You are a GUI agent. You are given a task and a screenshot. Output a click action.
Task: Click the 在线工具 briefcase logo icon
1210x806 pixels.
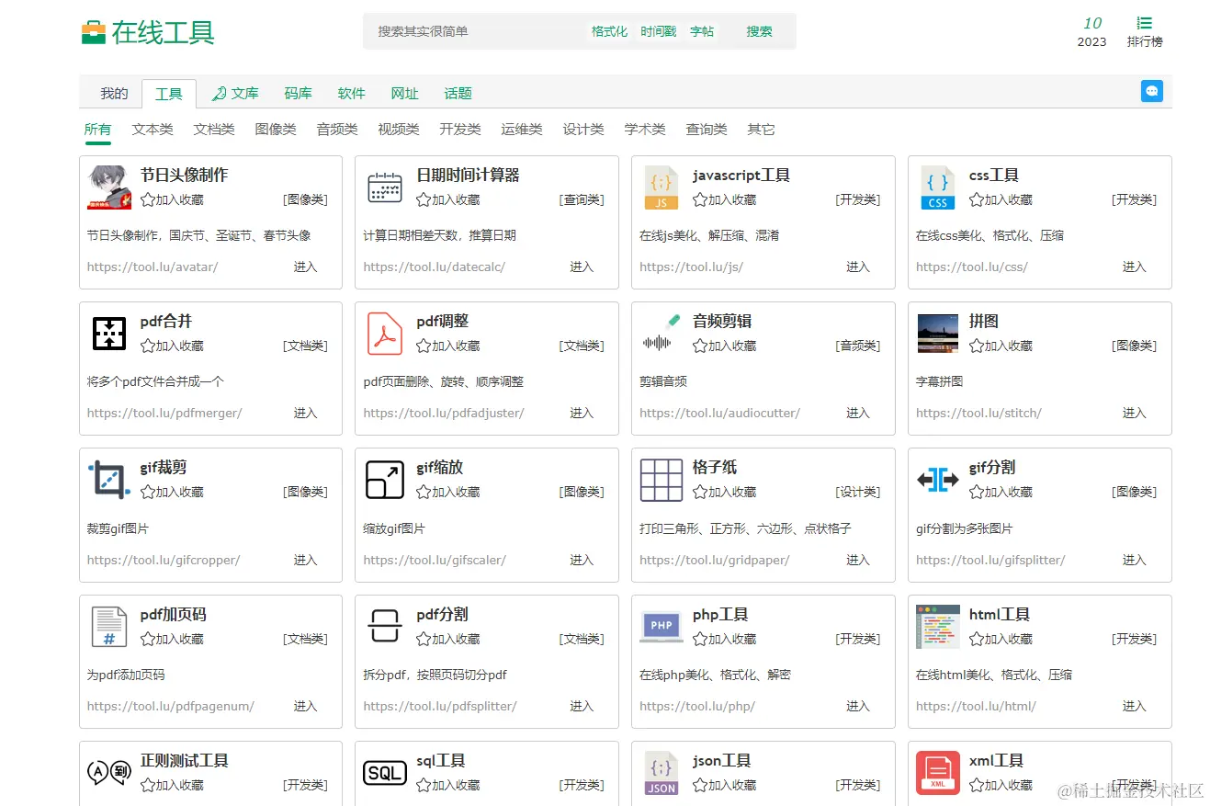94,32
